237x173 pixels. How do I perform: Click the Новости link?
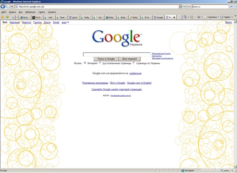tap(26, 23)
